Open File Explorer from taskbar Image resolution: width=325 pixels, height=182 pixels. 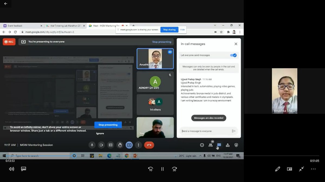[x=100, y=156]
